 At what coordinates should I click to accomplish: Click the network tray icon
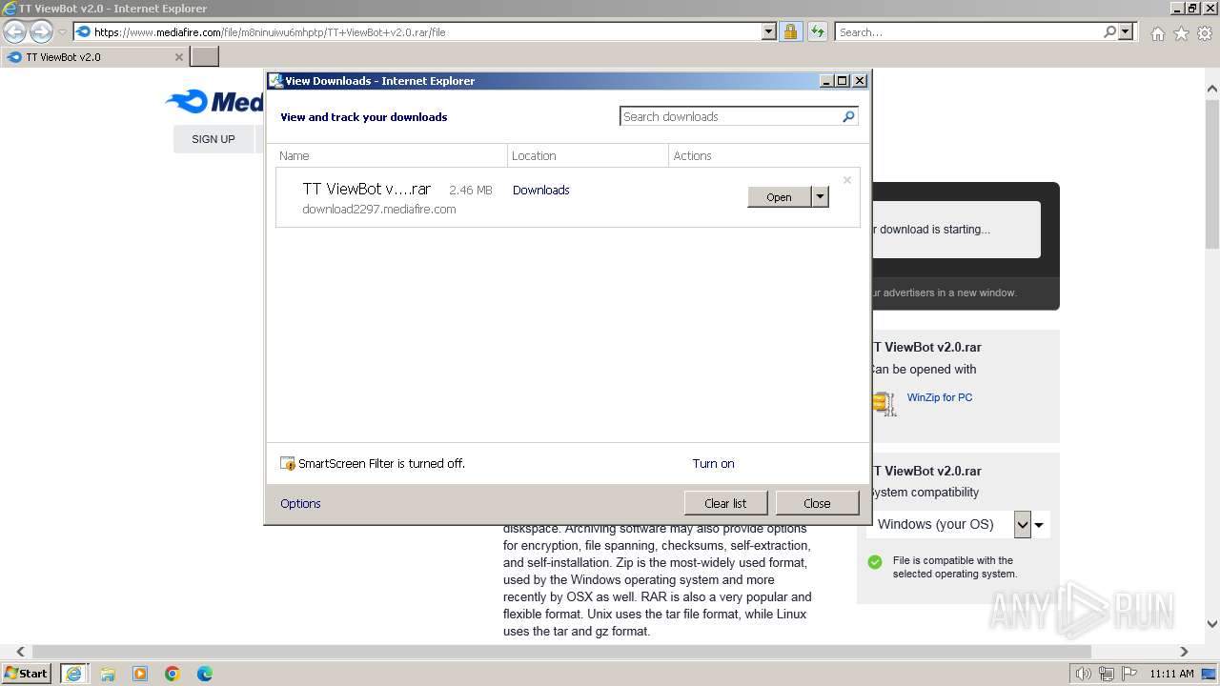[x=1107, y=674]
